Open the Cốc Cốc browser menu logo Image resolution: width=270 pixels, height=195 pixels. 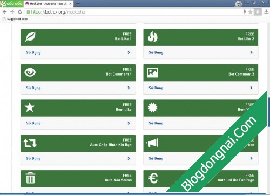point(11,3)
